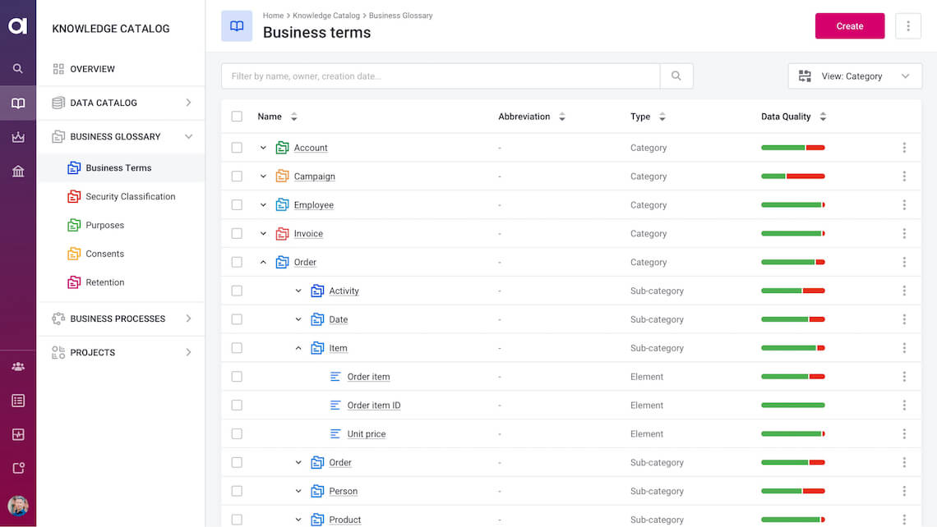This screenshot has width=937, height=527.
Task: Click the search icon in left rail
Action: pos(17,69)
